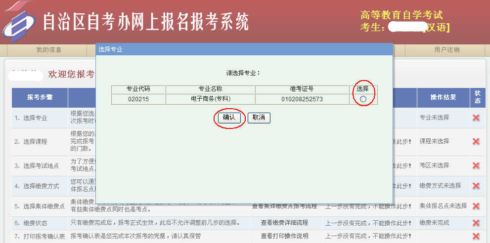Screen dimensions: 490x243
Task: Open the 我的信息 menu item
Action: pyautogui.click(x=49, y=50)
